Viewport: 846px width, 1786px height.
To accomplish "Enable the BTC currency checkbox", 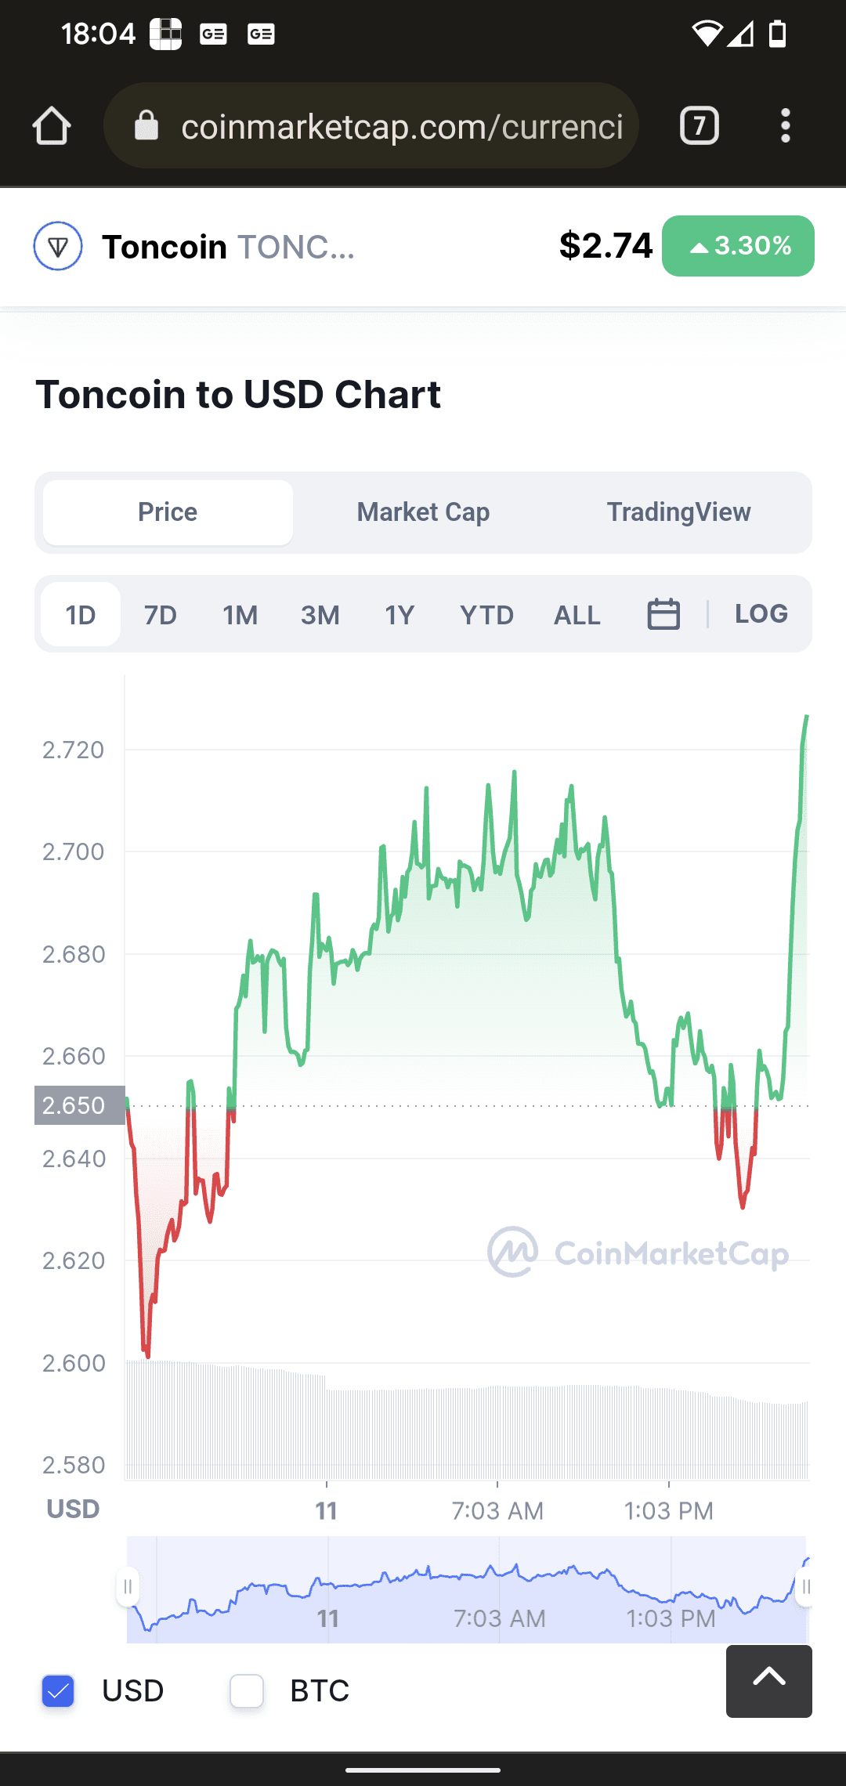I will (x=247, y=1690).
